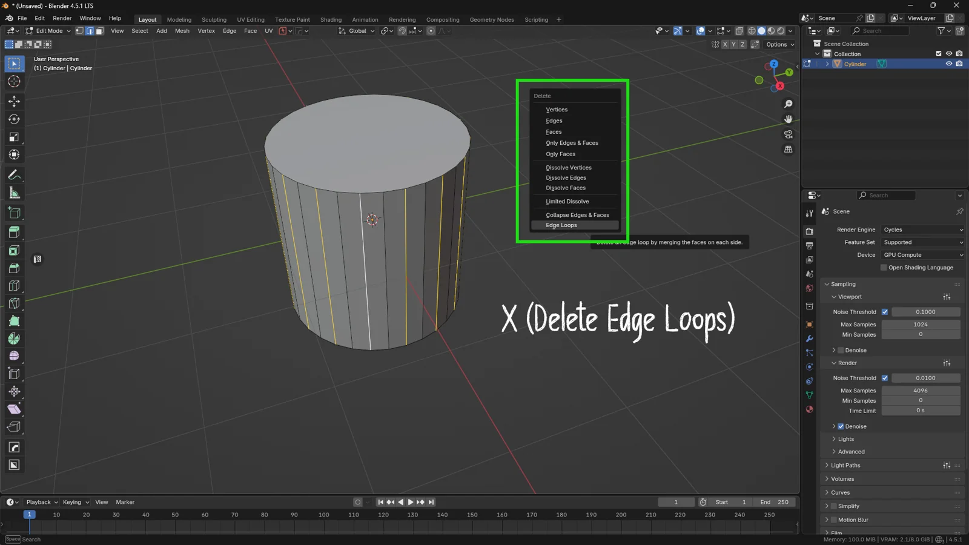Choose Vertices in Delete menu
Image resolution: width=969 pixels, height=545 pixels.
click(x=575, y=110)
